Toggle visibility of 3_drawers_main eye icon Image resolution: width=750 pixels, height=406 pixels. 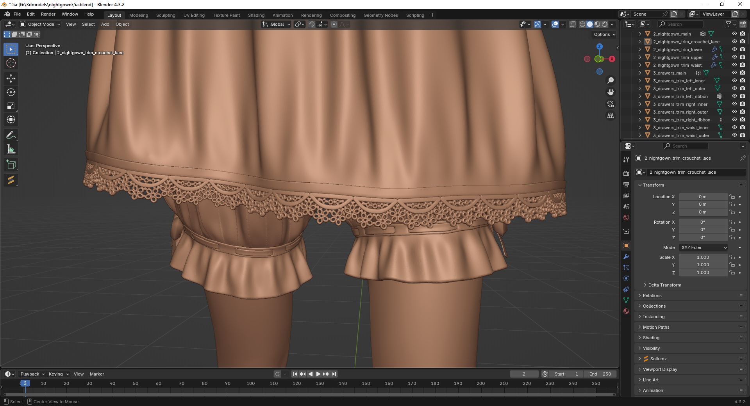[x=734, y=73]
